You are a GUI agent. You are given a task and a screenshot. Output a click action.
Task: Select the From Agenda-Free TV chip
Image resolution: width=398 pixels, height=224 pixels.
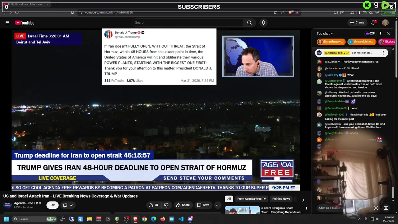tap(252, 199)
